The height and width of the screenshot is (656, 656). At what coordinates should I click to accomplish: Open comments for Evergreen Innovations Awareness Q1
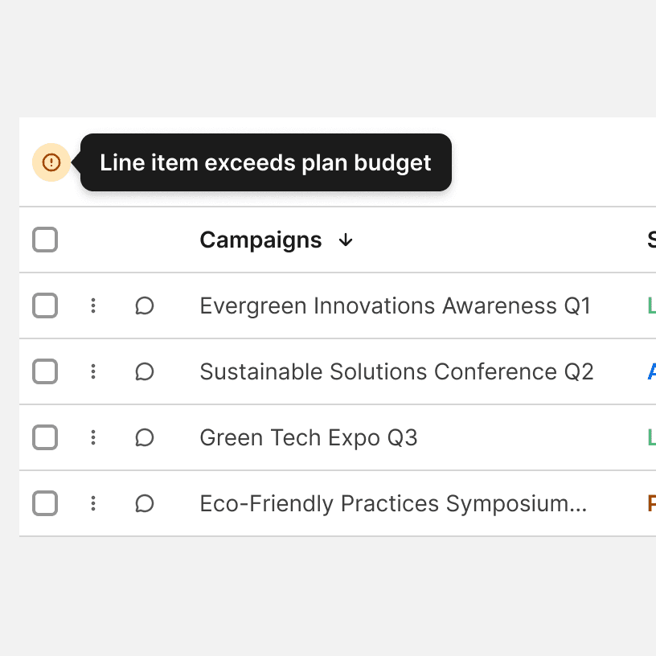(x=145, y=305)
